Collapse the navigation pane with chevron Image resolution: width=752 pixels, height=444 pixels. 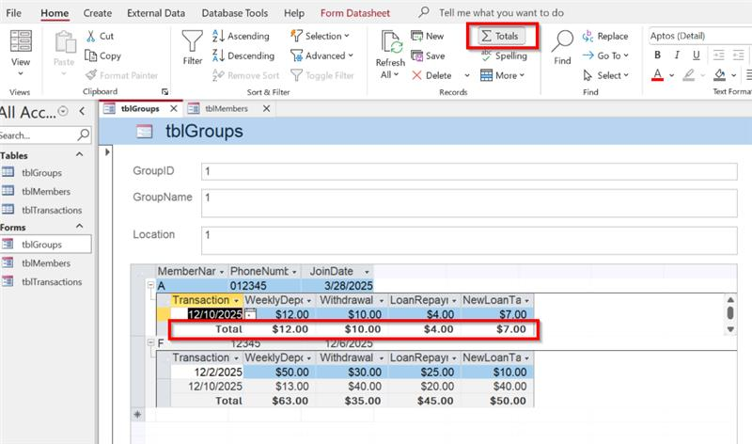click(x=82, y=111)
